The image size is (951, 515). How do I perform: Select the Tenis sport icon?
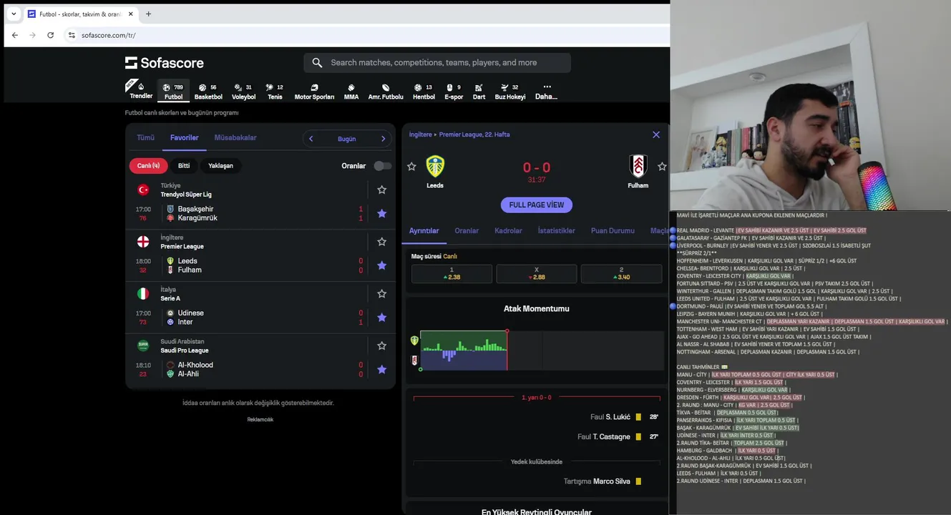[x=275, y=91]
